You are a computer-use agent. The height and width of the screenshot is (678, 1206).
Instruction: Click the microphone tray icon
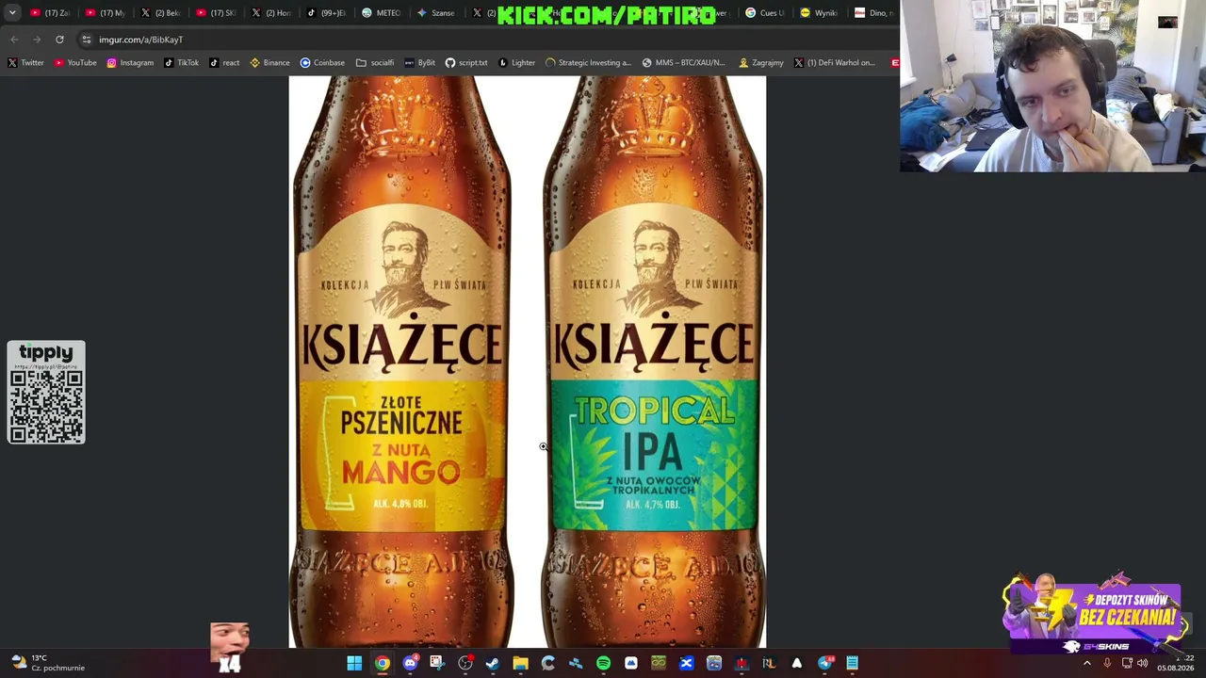1107,664
